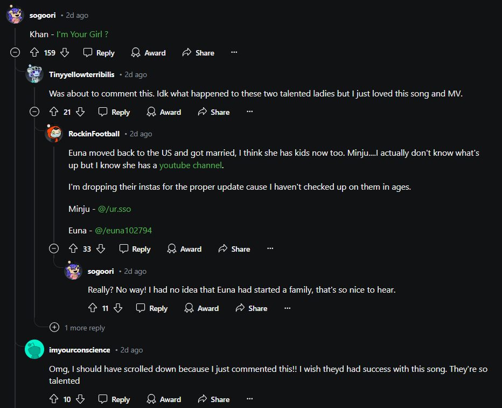This screenshot has width=502, height=408.
Task: Click sogoori's avatar on the top comment
Action: click(15, 15)
